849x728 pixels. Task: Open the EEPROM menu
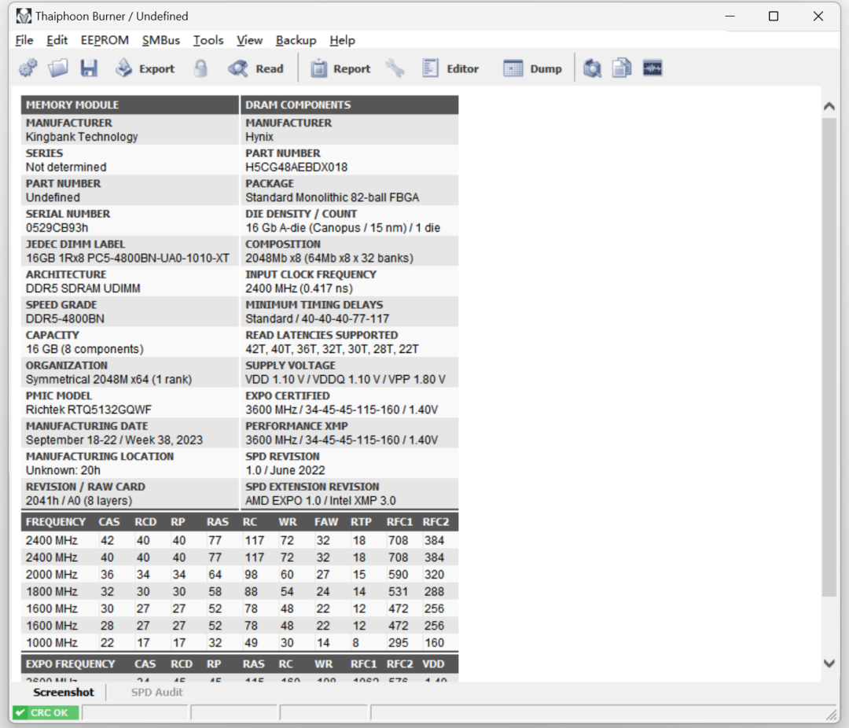point(105,40)
